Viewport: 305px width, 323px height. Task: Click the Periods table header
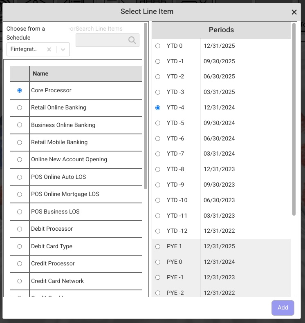coord(221,30)
